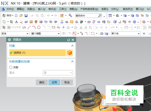
Task: Expand the Undo history arrow
Action: 52,15
